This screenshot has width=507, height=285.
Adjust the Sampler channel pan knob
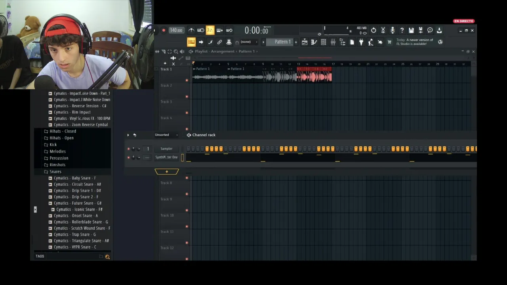click(133, 149)
